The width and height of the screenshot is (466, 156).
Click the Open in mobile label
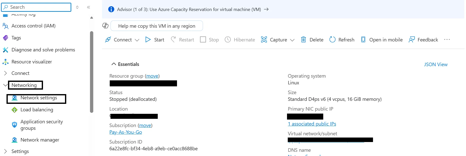point(386,40)
